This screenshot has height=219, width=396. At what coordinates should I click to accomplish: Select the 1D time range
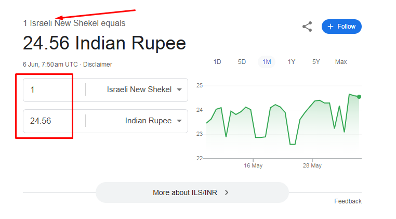[217, 62]
